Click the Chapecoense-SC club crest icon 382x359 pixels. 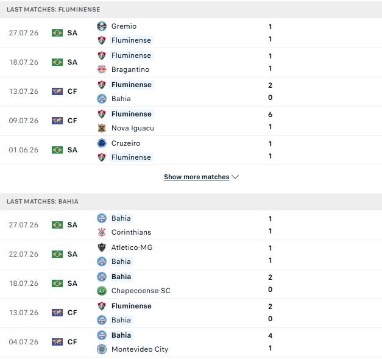[102, 291]
